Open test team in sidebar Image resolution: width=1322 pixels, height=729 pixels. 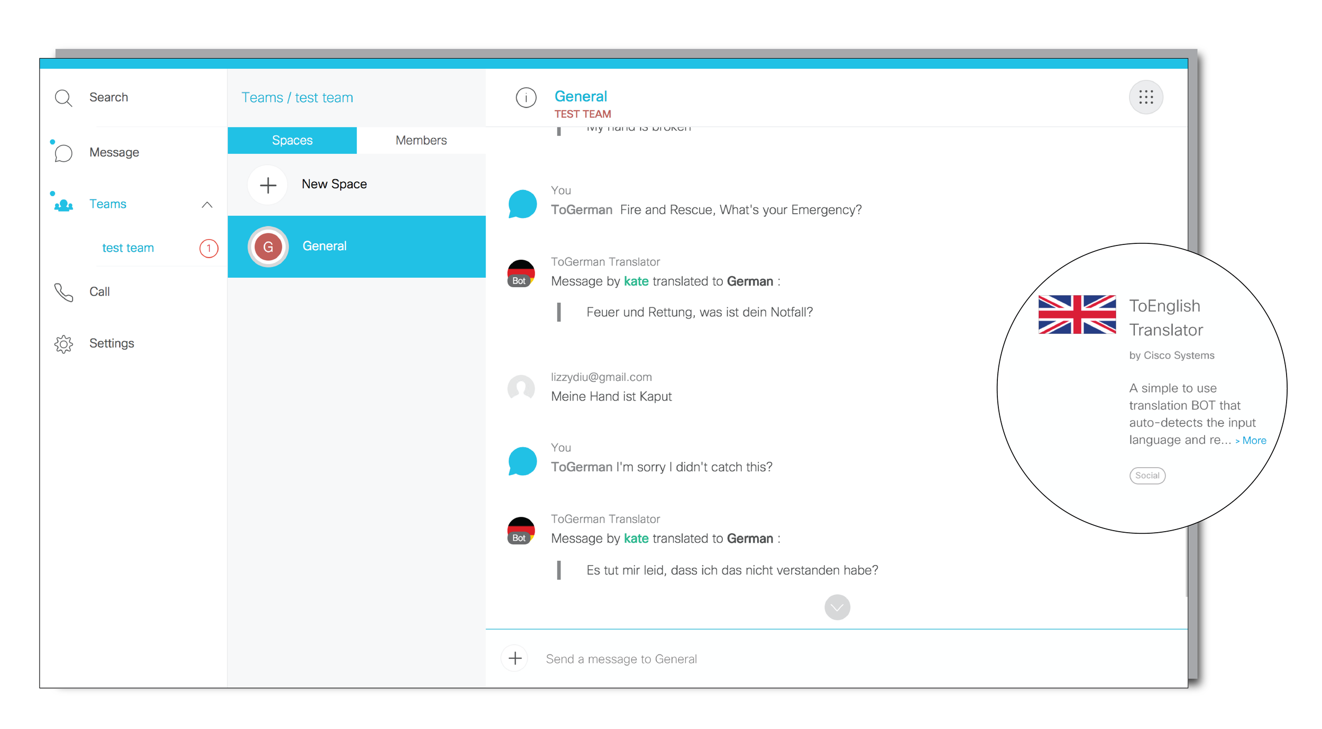coord(128,248)
